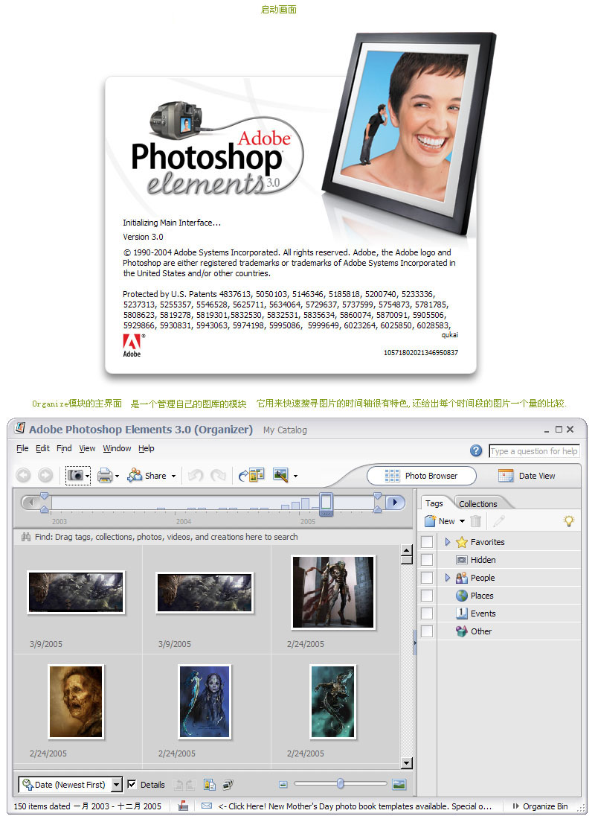The height and width of the screenshot is (819, 595).
Task: Open the File menu
Action: 22,448
